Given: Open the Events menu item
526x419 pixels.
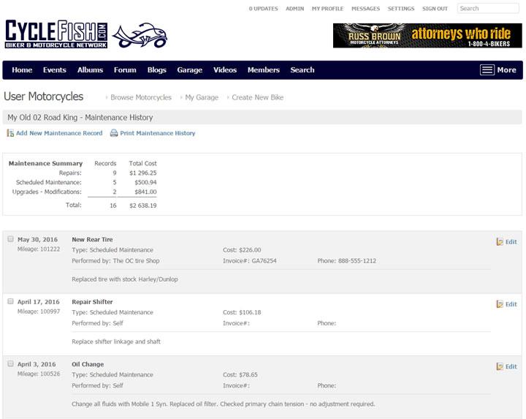Looking at the screenshot, I should pyautogui.click(x=54, y=70).
